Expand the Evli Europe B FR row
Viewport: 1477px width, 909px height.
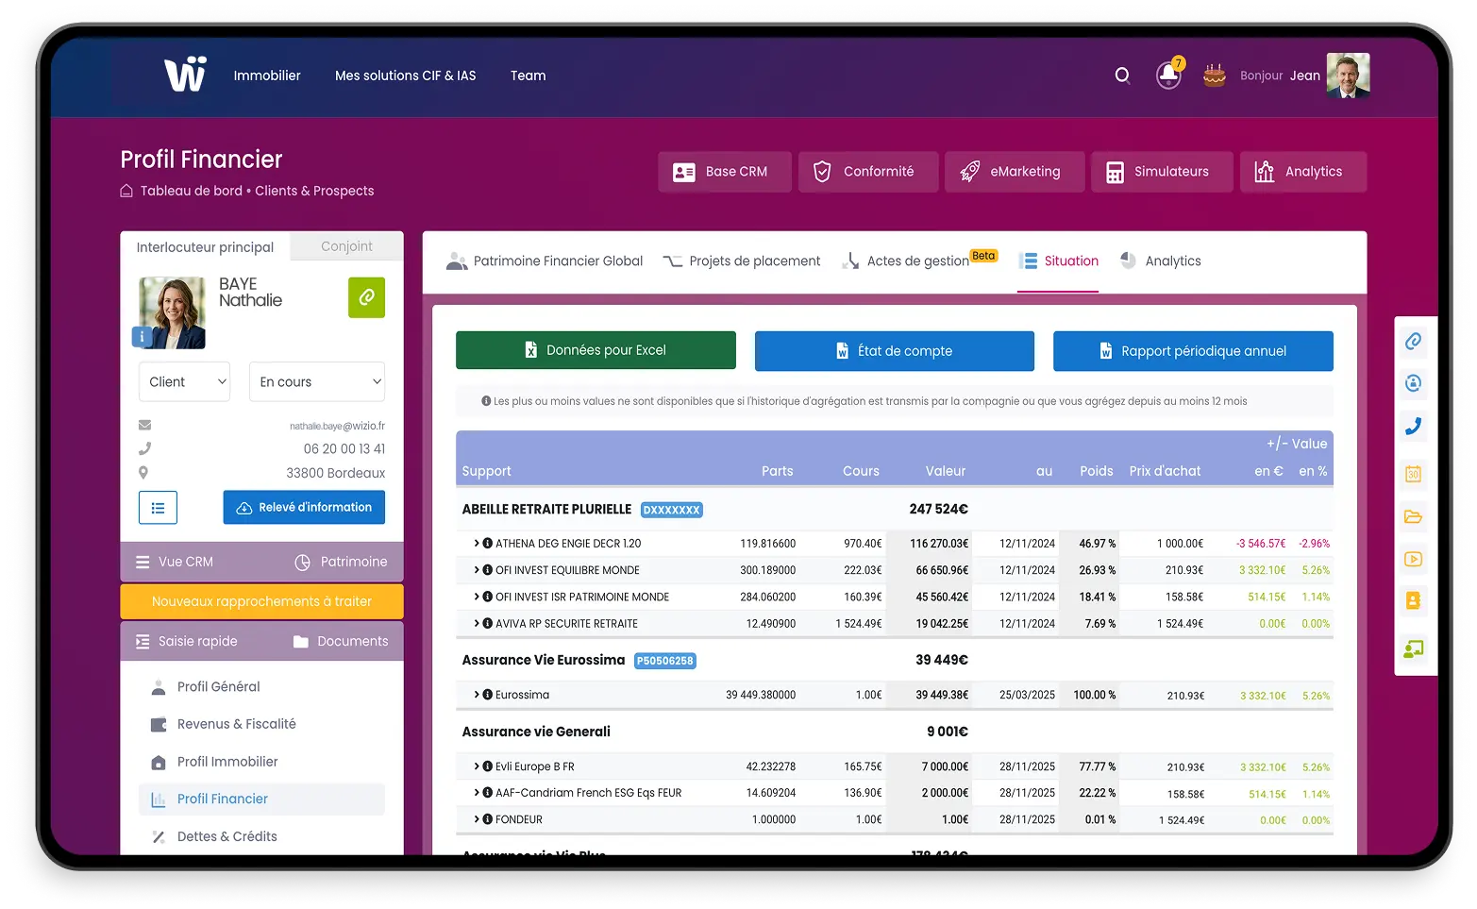coord(477,766)
